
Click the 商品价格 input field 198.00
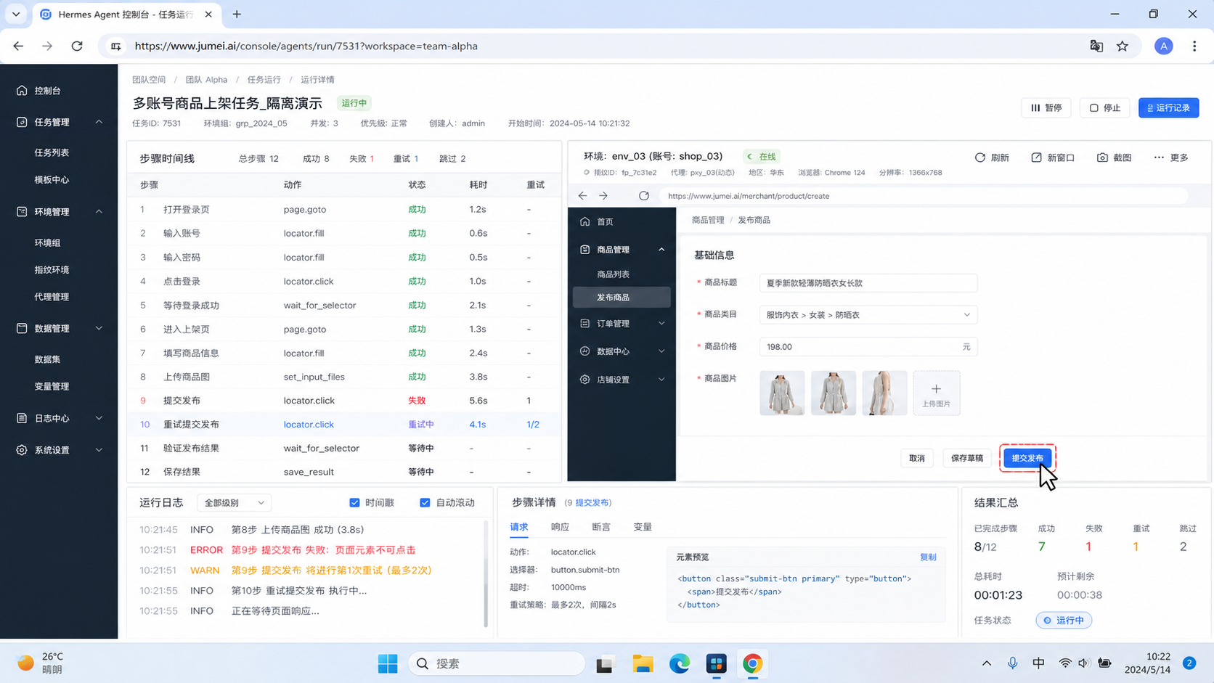pos(868,347)
